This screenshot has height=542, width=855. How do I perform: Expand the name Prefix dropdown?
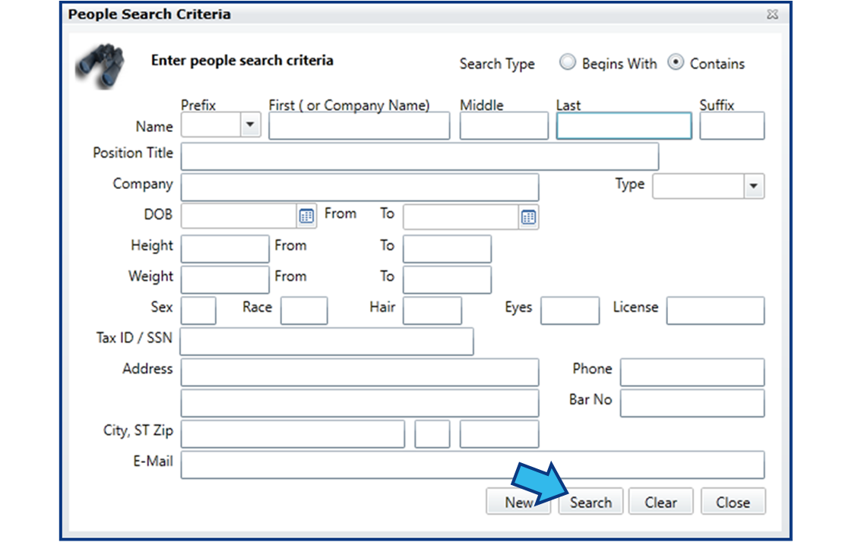coord(250,124)
